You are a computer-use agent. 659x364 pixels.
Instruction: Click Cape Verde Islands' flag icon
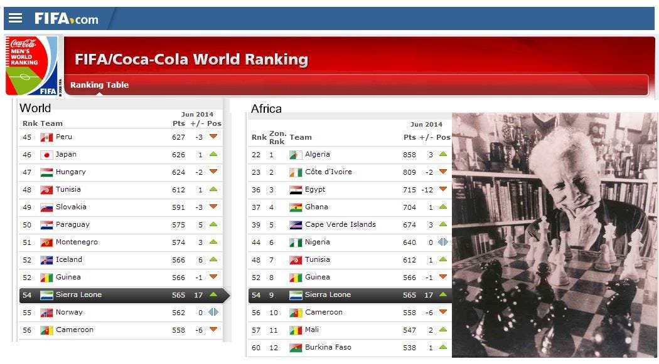click(x=296, y=225)
